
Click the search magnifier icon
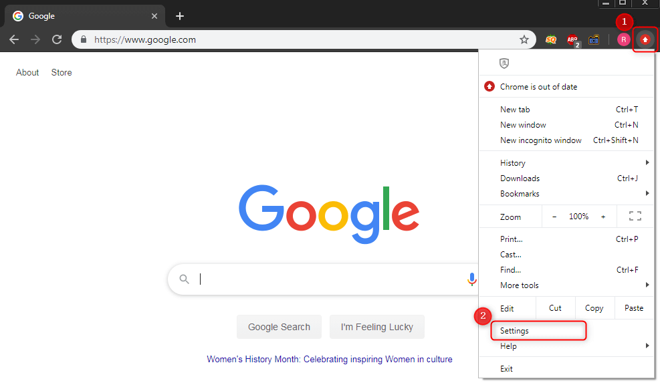pos(185,279)
